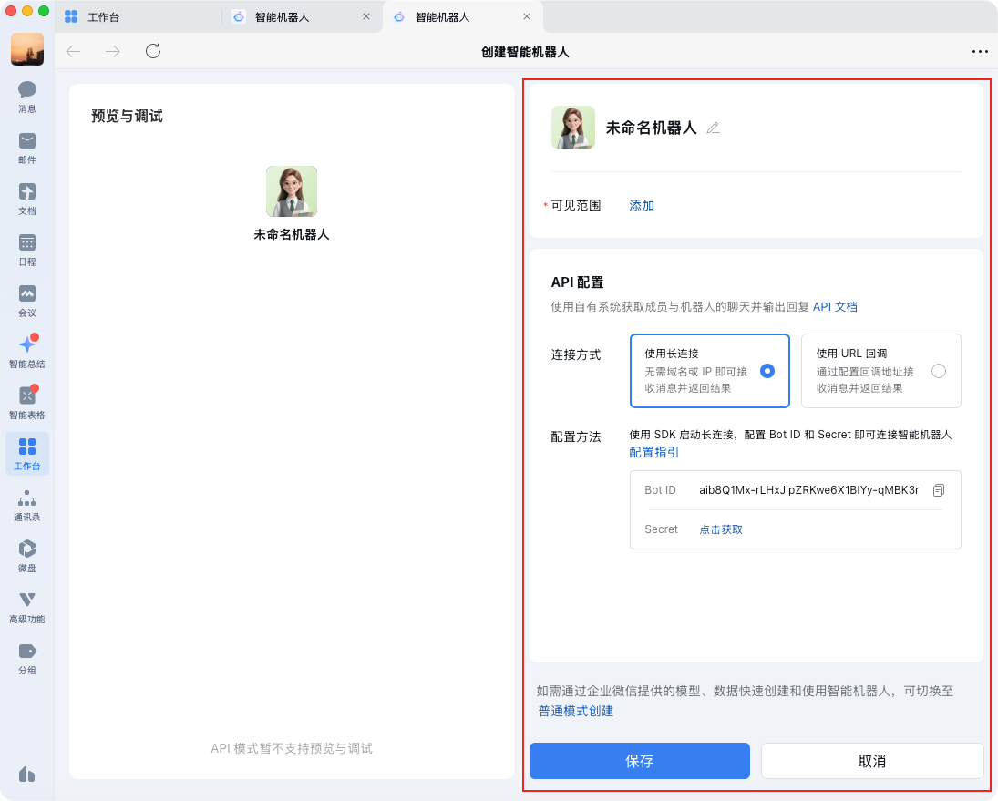The image size is (998, 801).
Task: Select the 使用长连接 radio option
Action: pos(767,371)
